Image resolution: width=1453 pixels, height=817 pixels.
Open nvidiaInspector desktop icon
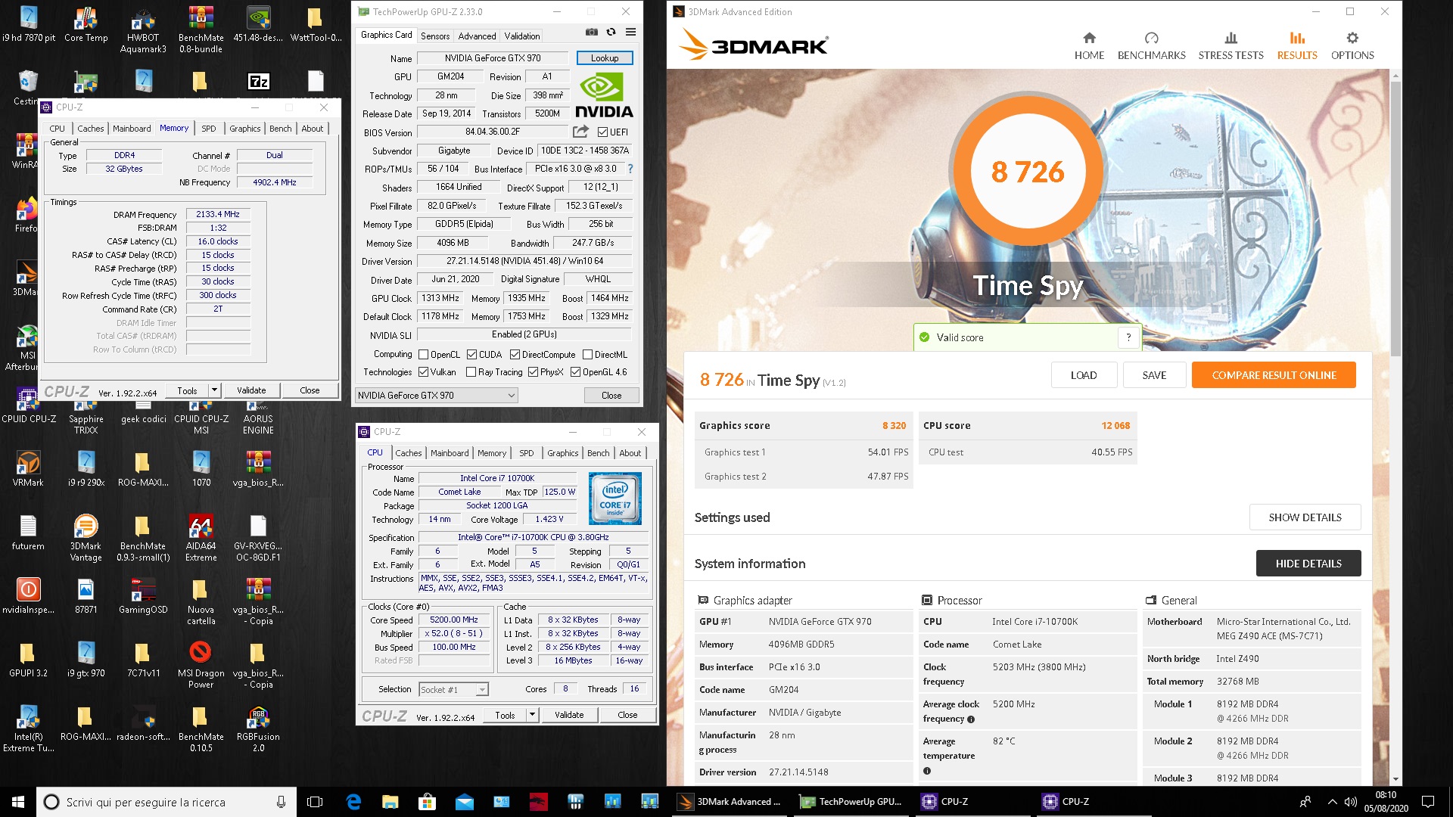click(28, 595)
